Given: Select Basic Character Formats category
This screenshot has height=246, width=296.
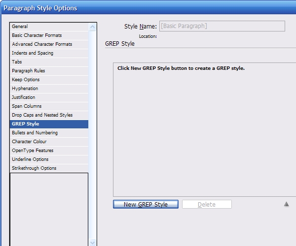Looking at the screenshot, I should pyautogui.click(x=49, y=35).
